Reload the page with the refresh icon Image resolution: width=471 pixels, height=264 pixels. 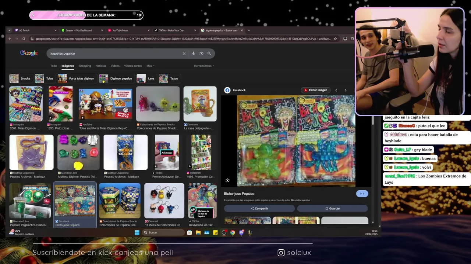tap(24, 38)
